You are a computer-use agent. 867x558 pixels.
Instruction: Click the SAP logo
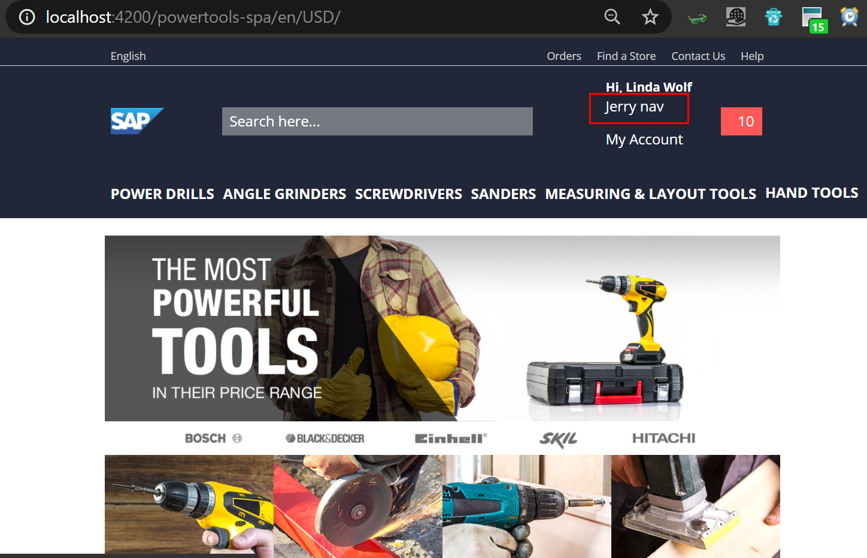(137, 121)
